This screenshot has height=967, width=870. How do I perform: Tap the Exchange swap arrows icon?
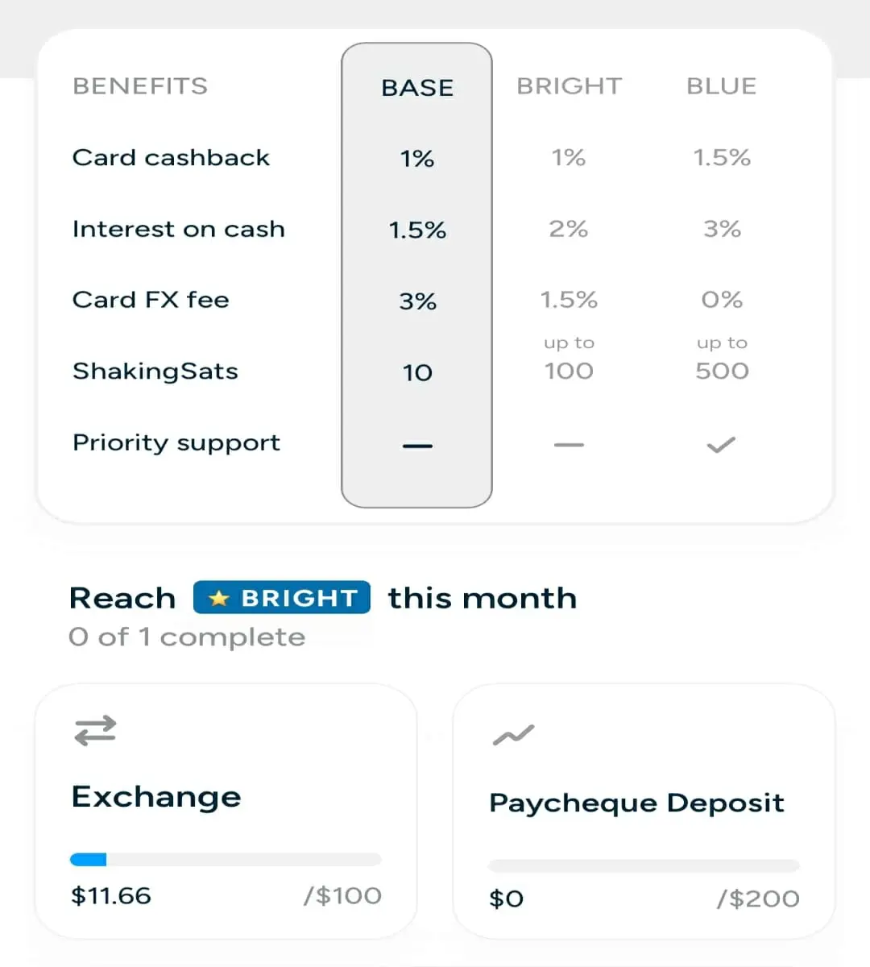[95, 731]
